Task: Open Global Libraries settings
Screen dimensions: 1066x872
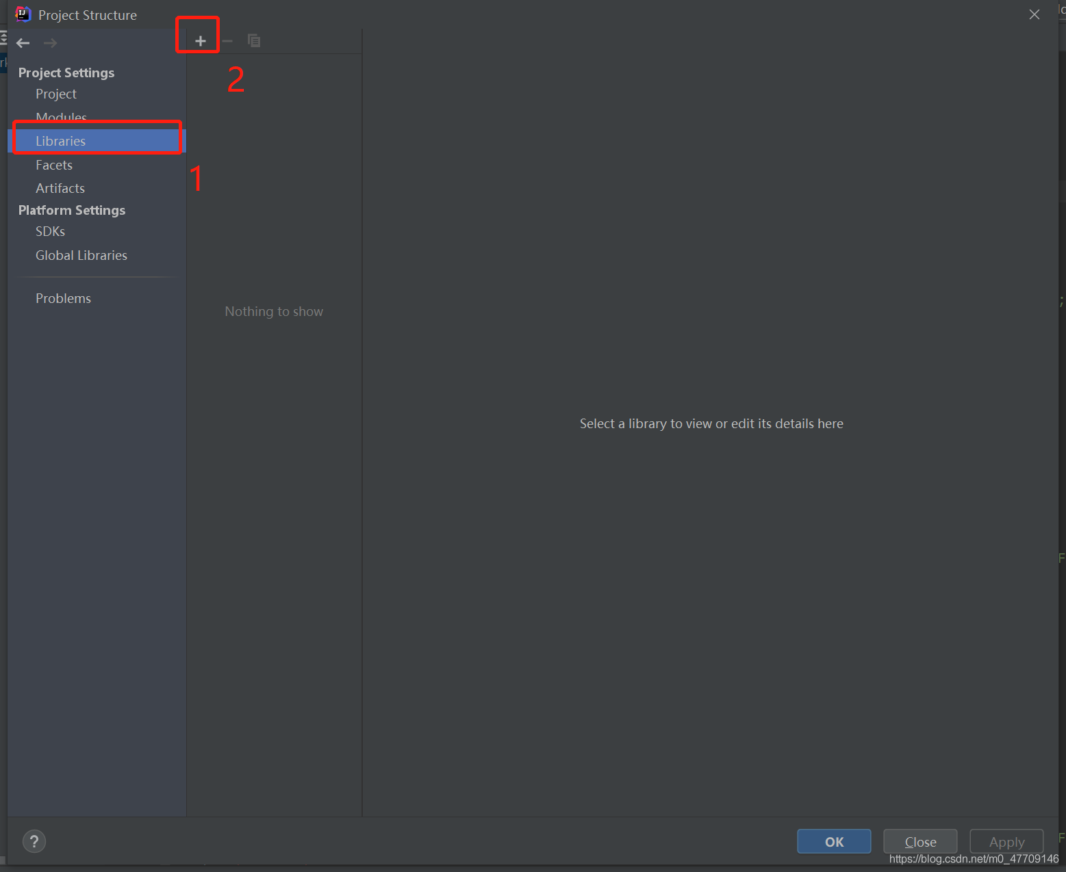Action: pos(81,255)
